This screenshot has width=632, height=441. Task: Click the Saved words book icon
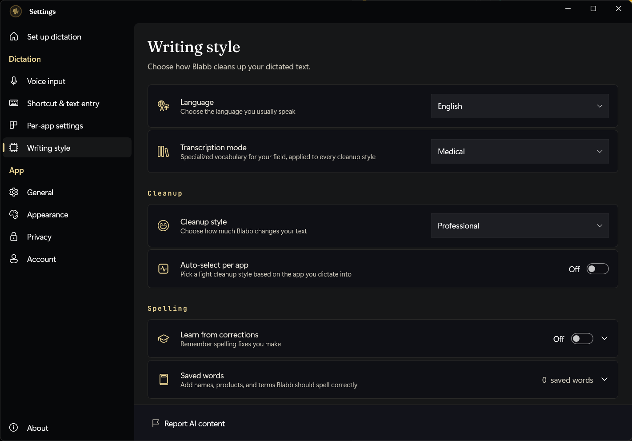[164, 380]
